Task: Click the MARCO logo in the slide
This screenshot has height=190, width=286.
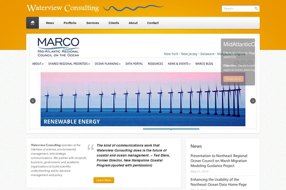Action: (x=58, y=47)
